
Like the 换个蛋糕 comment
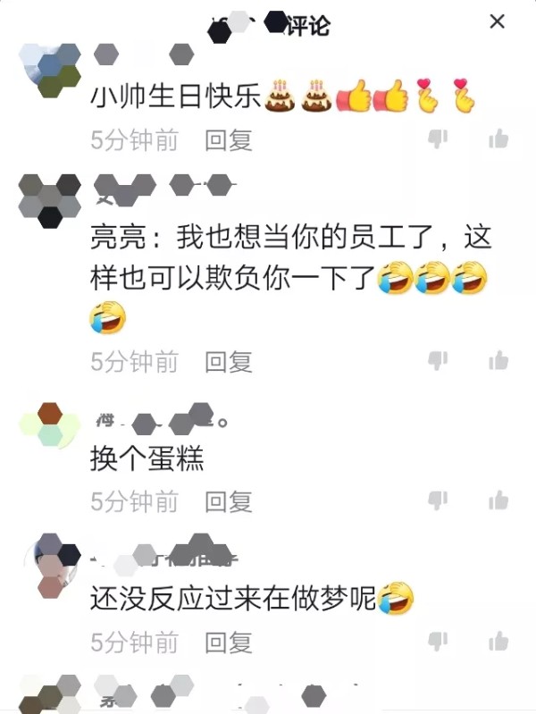(x=498, y=500)
